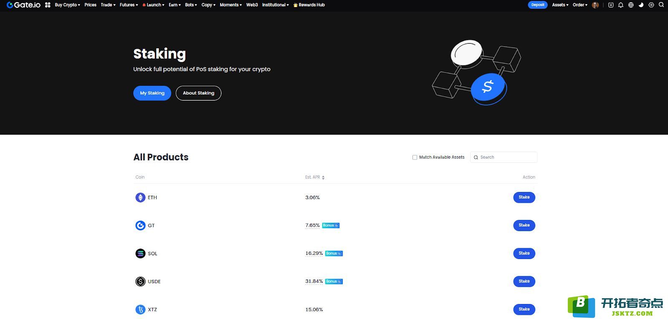The height and width of the screenshot is (319, 668).
Task: Click the ETH 3.06% APR value
Action: point(312,197)
